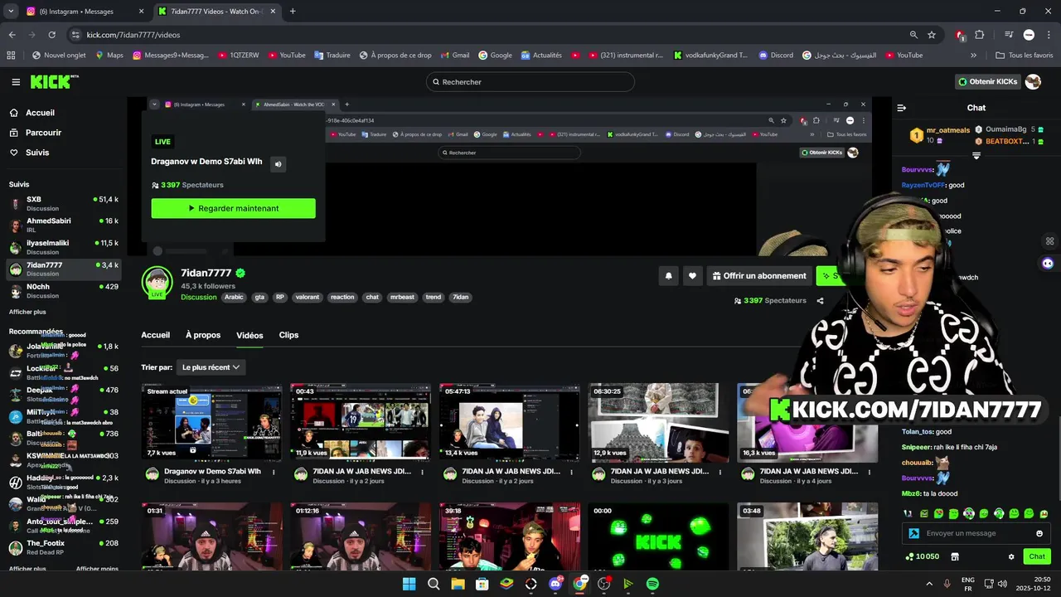1061x597 pixels.
Task: Go back in browser history
Action: [x=12, y=35]
